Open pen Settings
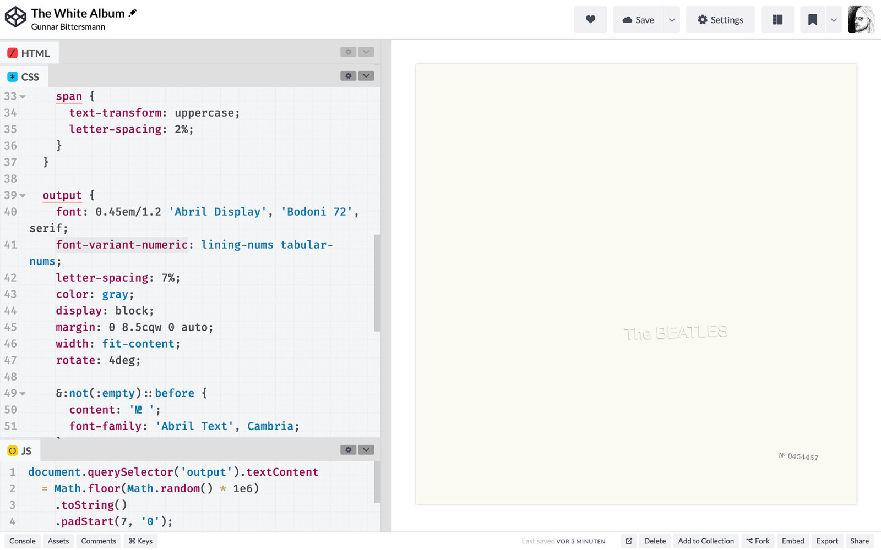The width and height of the screenshot is (881, 550). click(720, 20)
